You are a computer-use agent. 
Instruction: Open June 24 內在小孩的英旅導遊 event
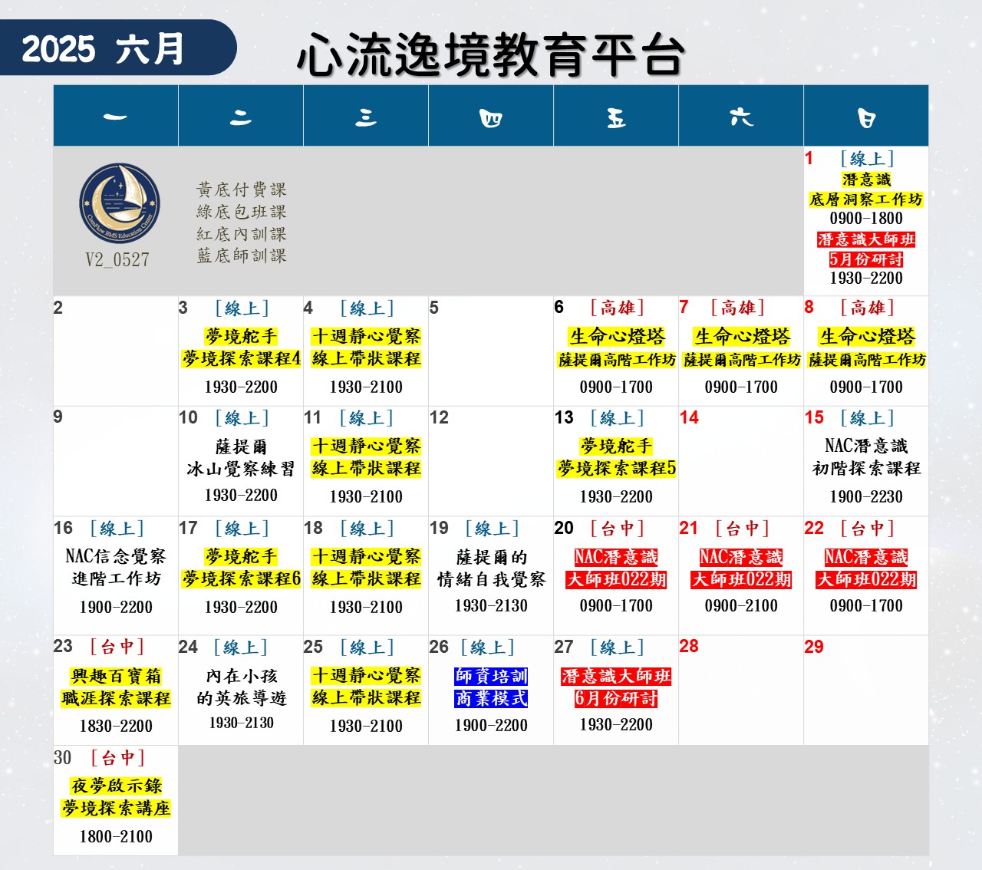tap(241, 687)
